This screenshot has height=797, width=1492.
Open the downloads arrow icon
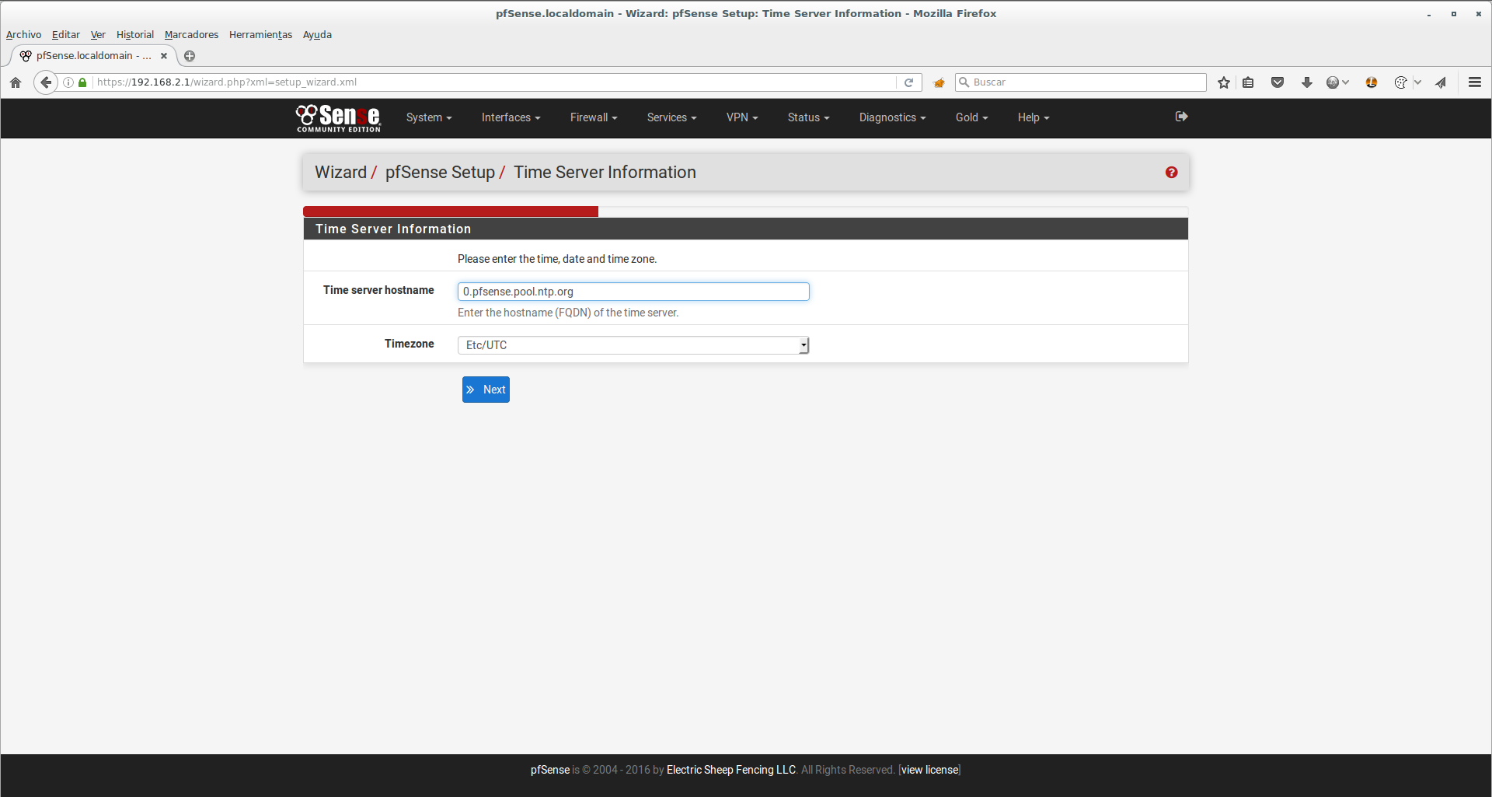1306,82
